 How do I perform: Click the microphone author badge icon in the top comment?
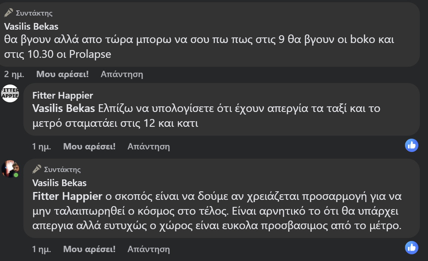click(x=9, y=13)
